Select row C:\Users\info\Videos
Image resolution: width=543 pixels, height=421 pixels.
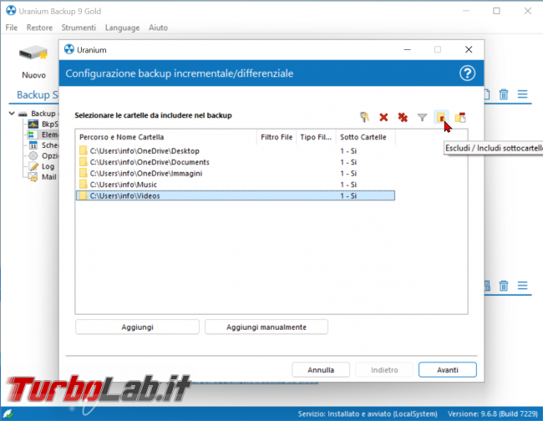(236, 195)
